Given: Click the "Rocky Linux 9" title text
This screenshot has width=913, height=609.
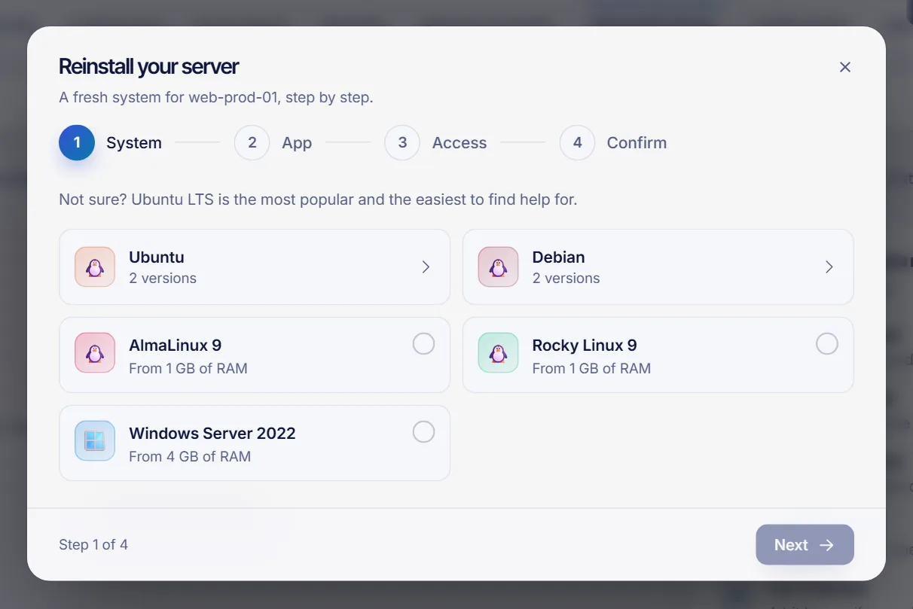Looking at the screenshot, I should tap(585, 346).
